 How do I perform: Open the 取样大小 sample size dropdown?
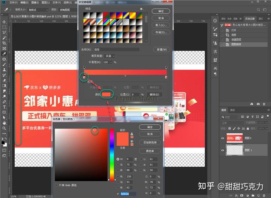[x=38, y=10]
